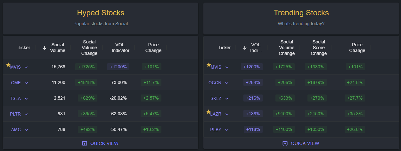Expand the OCGN row chevron

[x=227, y=83]
